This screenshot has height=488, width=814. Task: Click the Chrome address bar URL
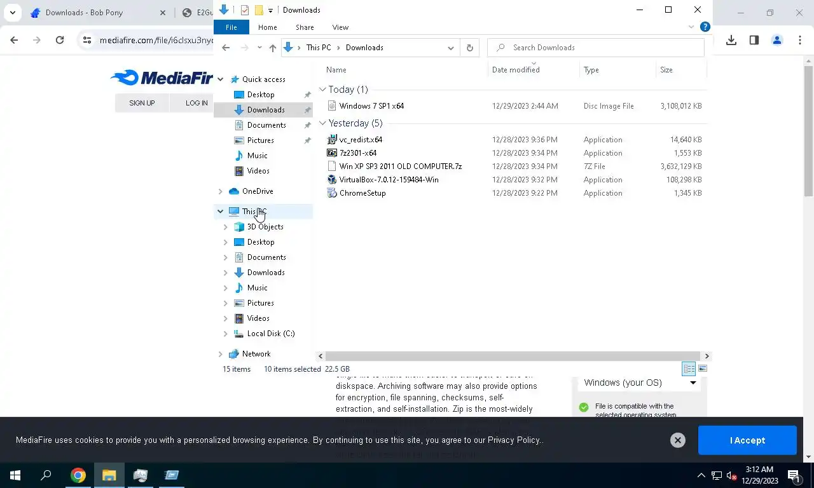pyautogui.click(x=156, y=40)
